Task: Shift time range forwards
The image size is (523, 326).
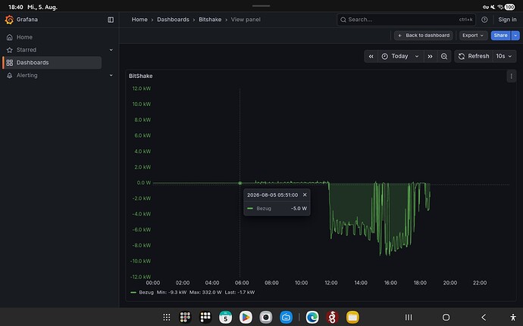Action: coord(431,56)
